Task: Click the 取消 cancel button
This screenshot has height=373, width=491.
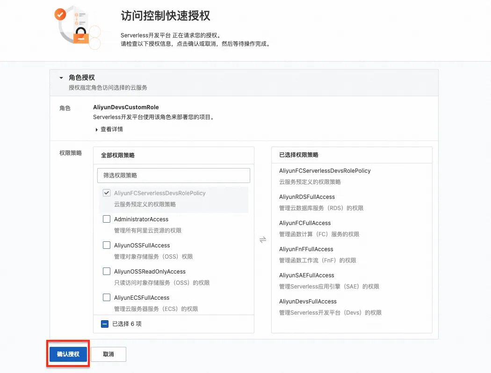Action: point(108,354)
